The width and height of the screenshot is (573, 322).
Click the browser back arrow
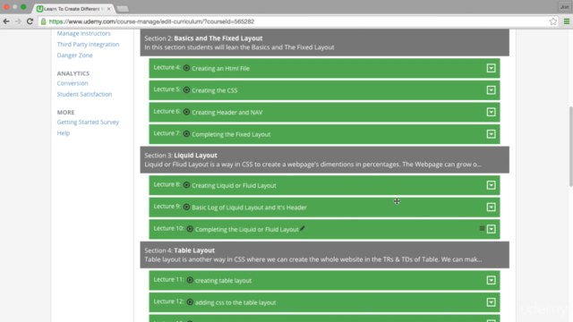tap(6, 21)
